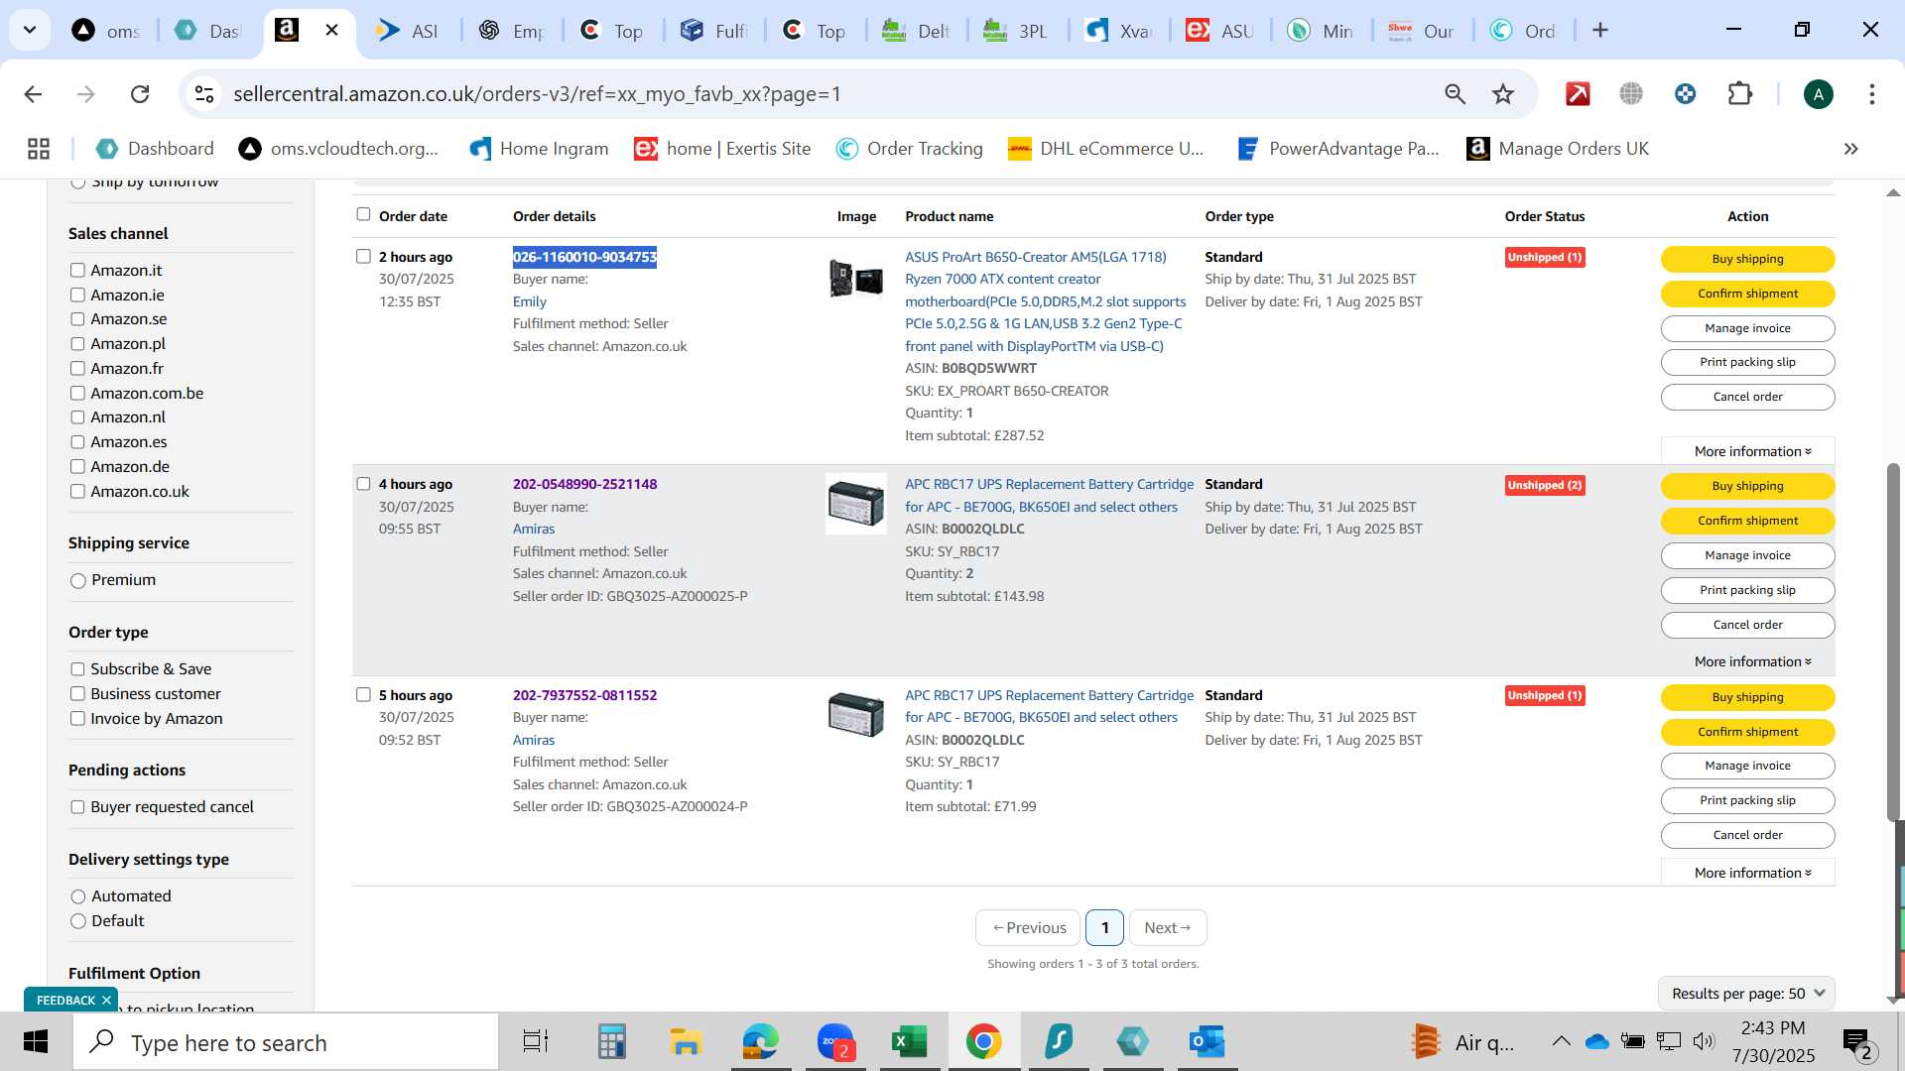
Task: Print packing slip for order 202-7937552-0811552
Action: tap(1747, 800)
